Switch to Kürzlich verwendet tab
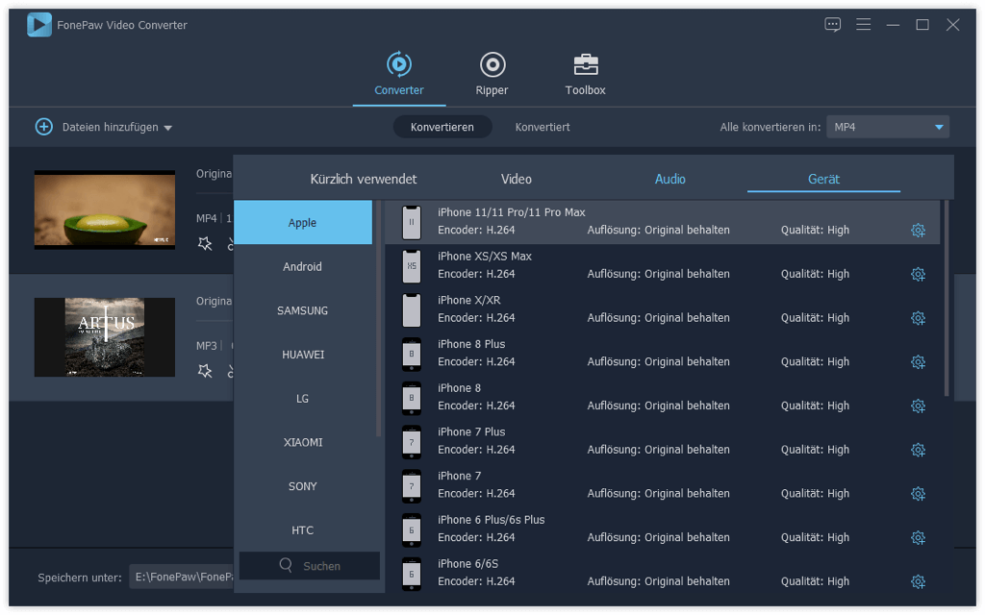The width and height of the screenshot is (985, 615). [363, 180]
